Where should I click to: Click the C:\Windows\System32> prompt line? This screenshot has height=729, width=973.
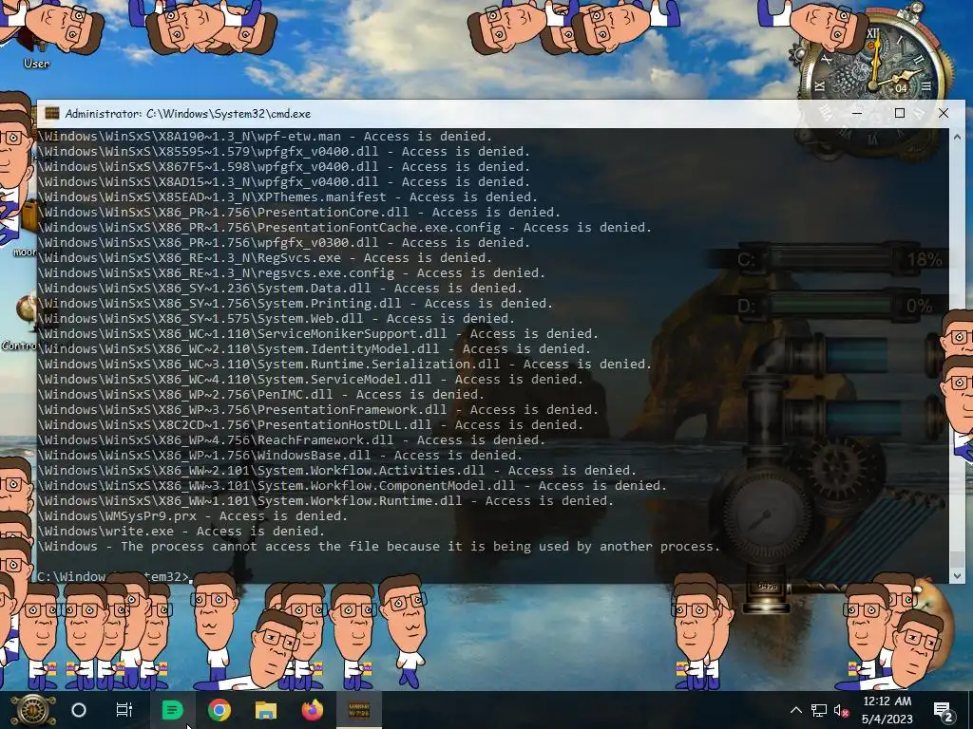114,576
